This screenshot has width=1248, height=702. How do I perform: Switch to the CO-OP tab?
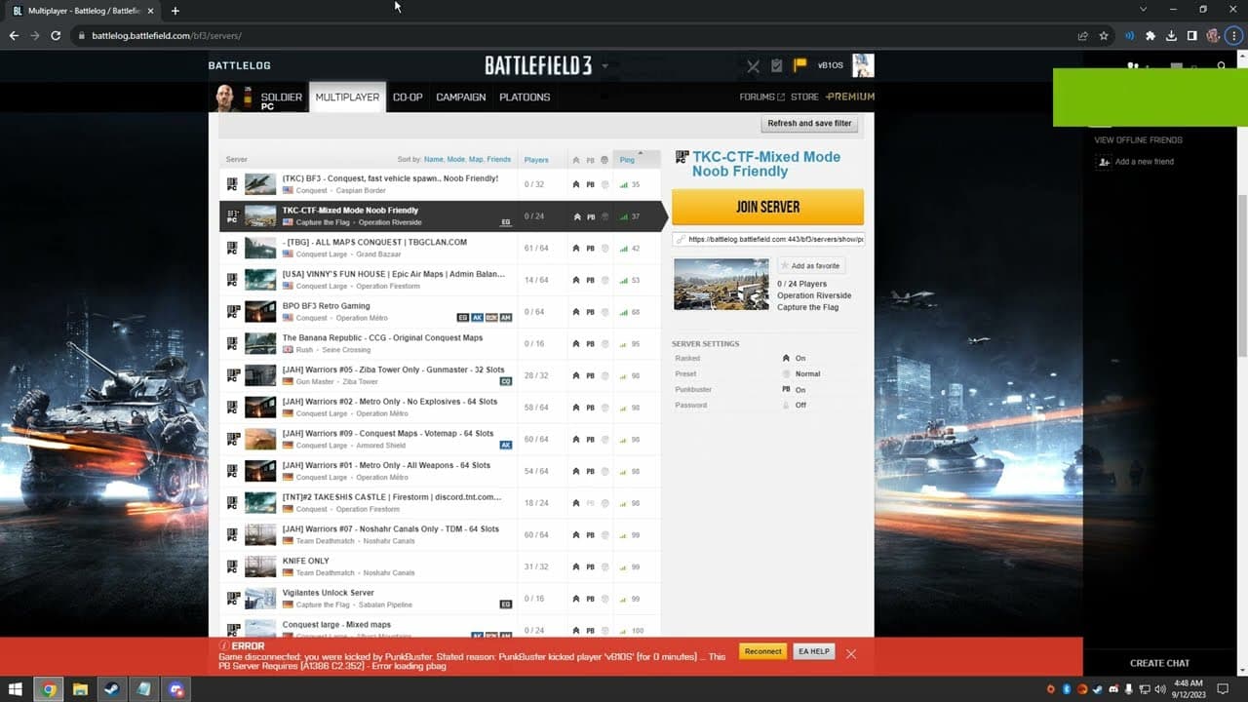pyautogui.click(x=408, y=97)
